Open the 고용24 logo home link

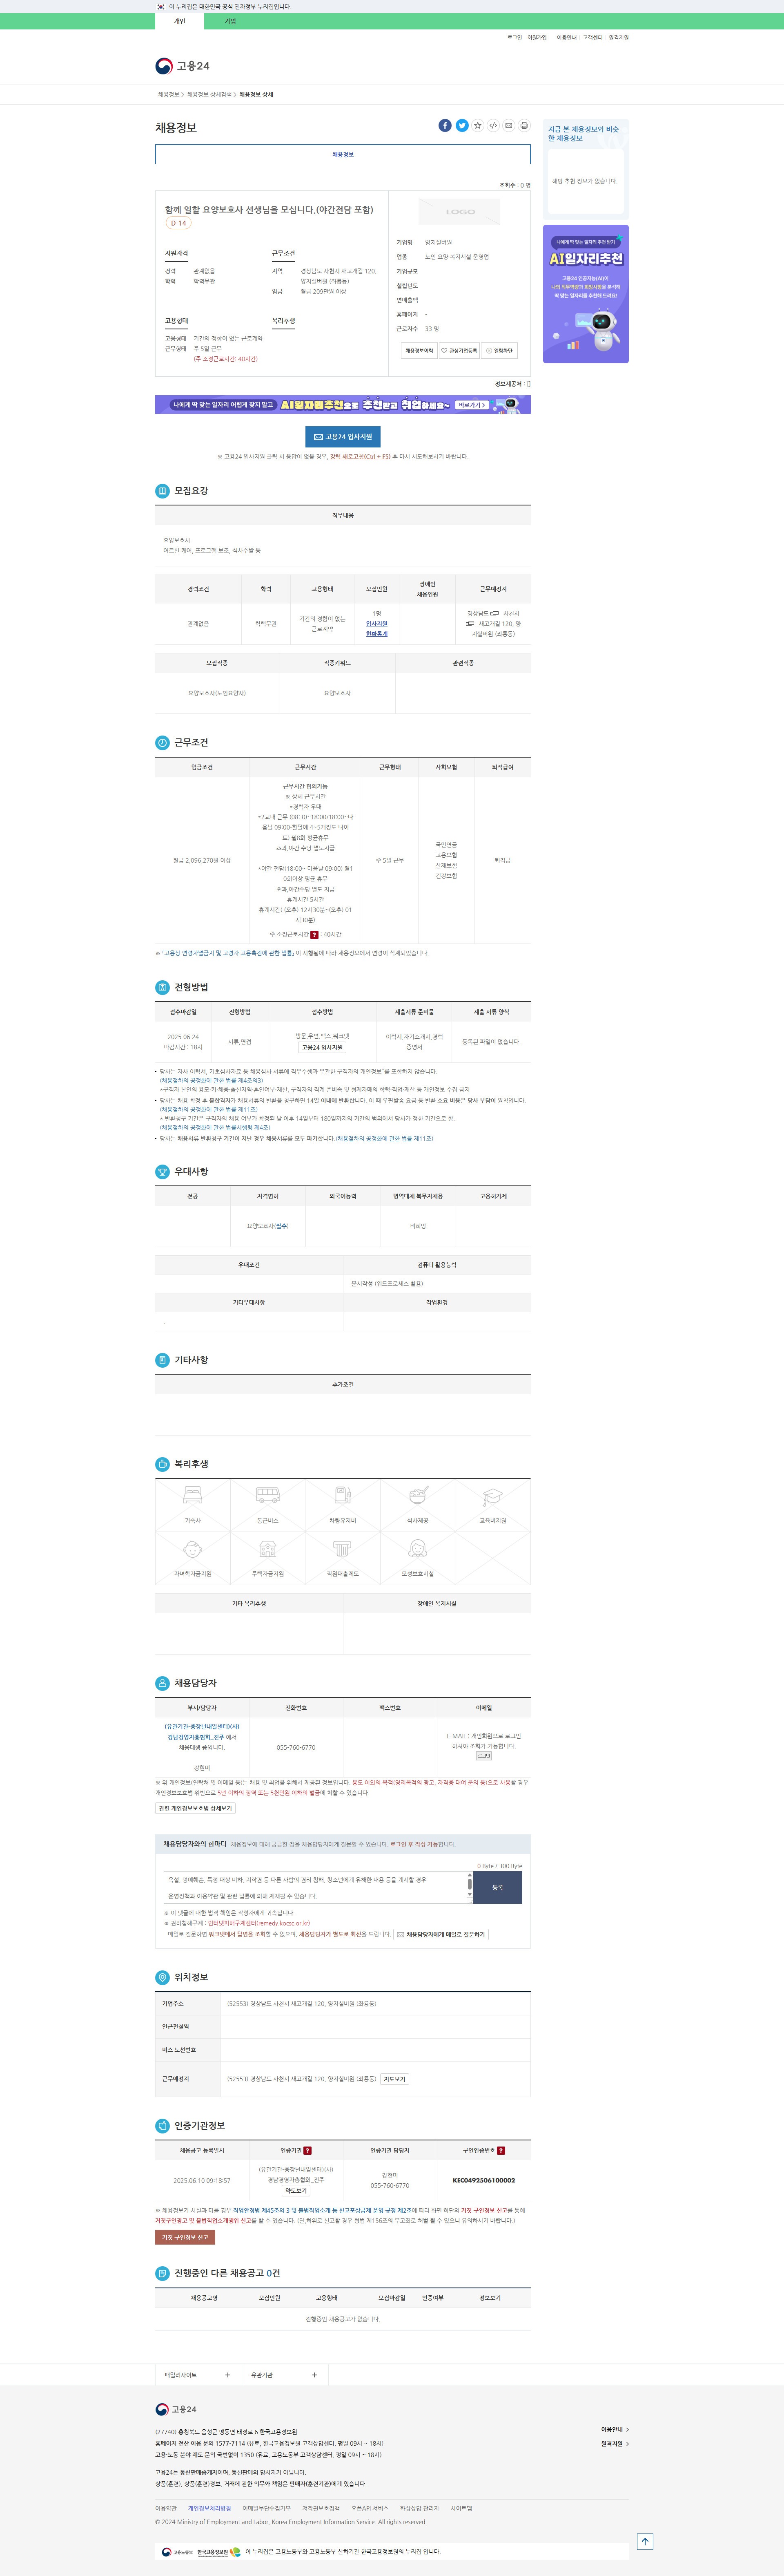tap(183, 66)
